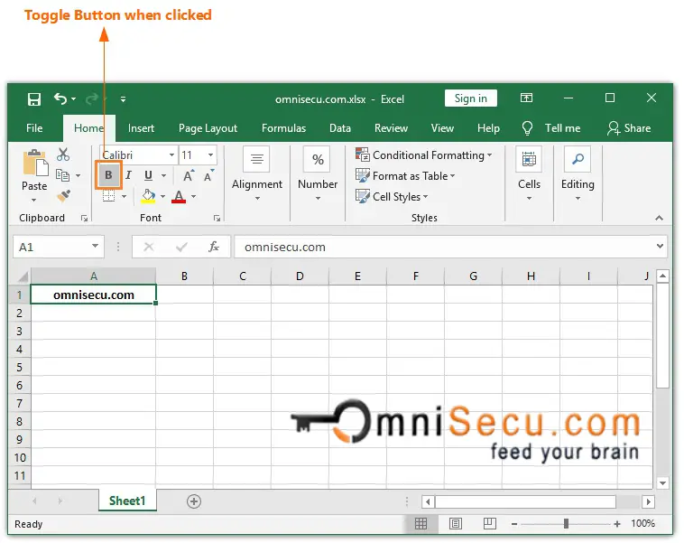Click the formula bar containing omnisecu.com
Viewport: 684px width, 543px height.
pos(444,248)
